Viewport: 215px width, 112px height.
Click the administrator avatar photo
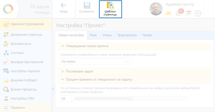point(156,9)
